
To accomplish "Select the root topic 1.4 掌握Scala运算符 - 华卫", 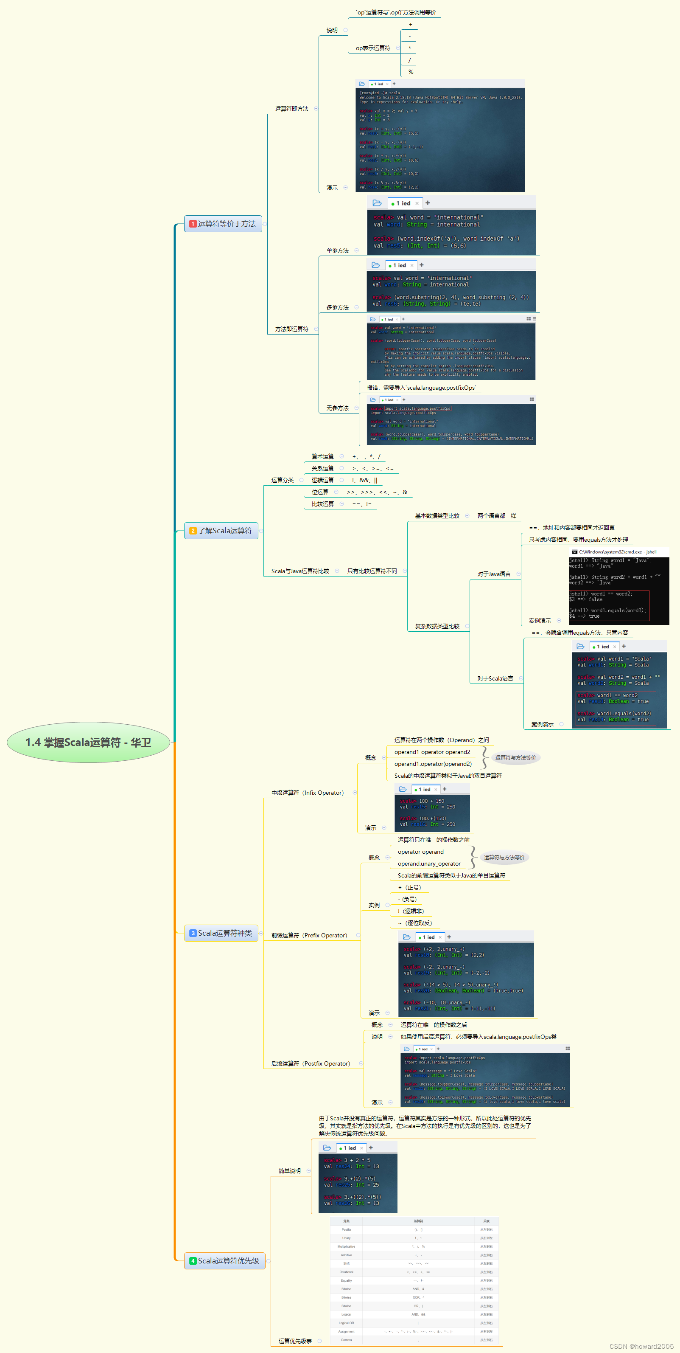I will [x=88, y=742].
